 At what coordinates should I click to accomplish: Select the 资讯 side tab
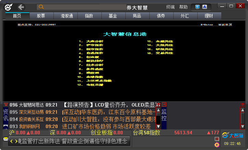click(5, 115)
